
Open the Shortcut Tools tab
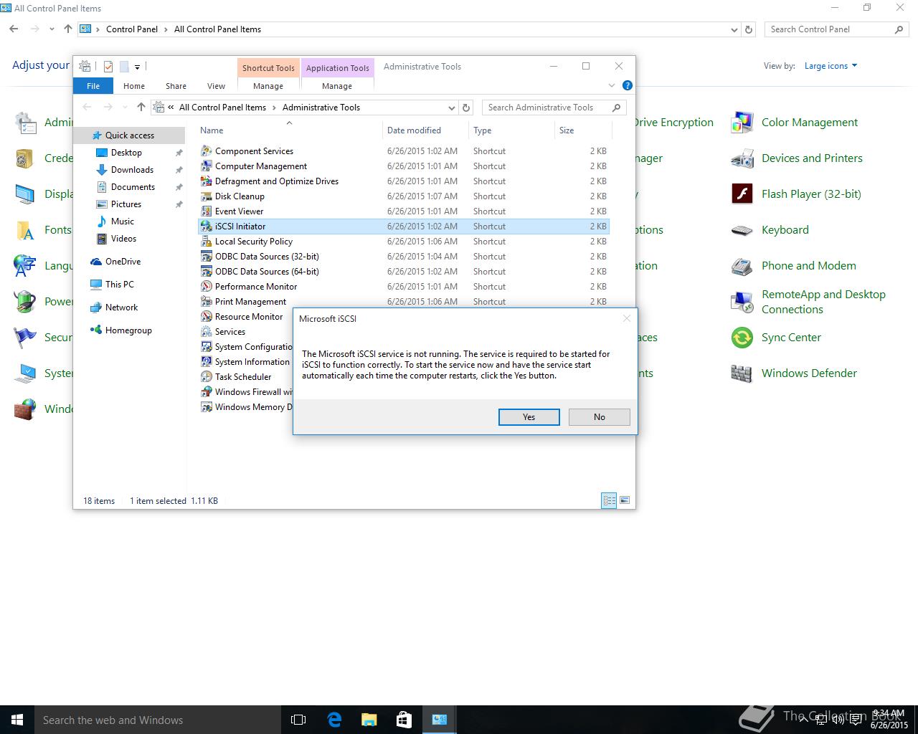click(268, 67)
